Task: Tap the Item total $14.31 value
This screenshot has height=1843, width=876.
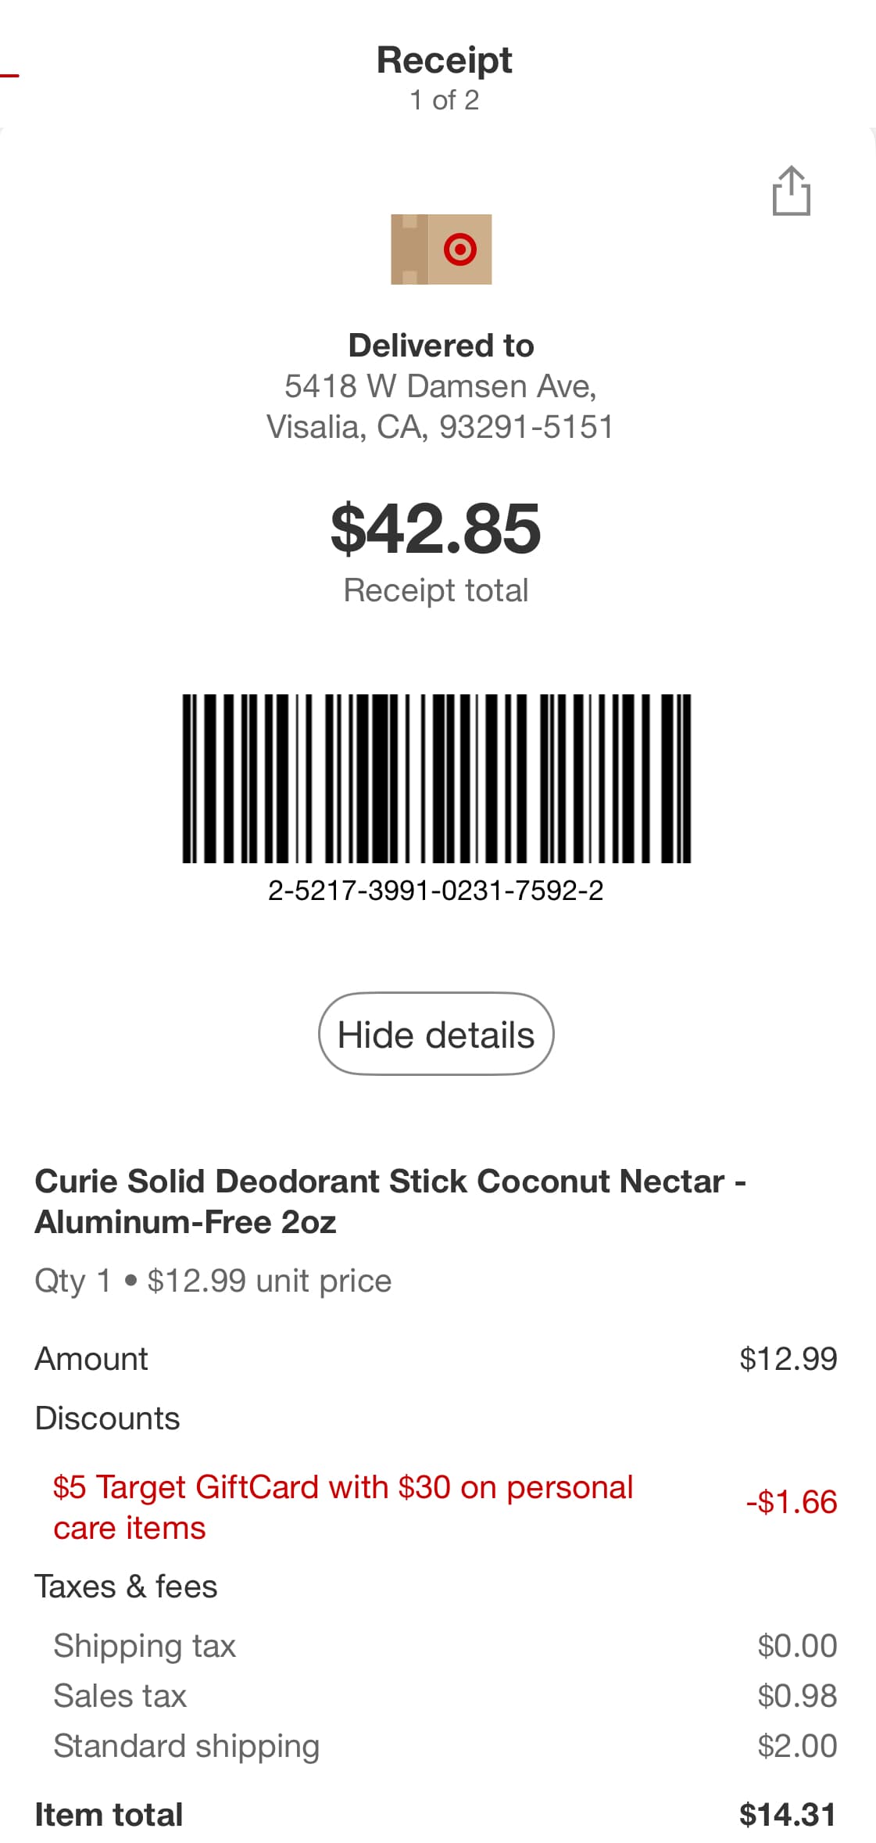Action: (x=788, y=1815)
